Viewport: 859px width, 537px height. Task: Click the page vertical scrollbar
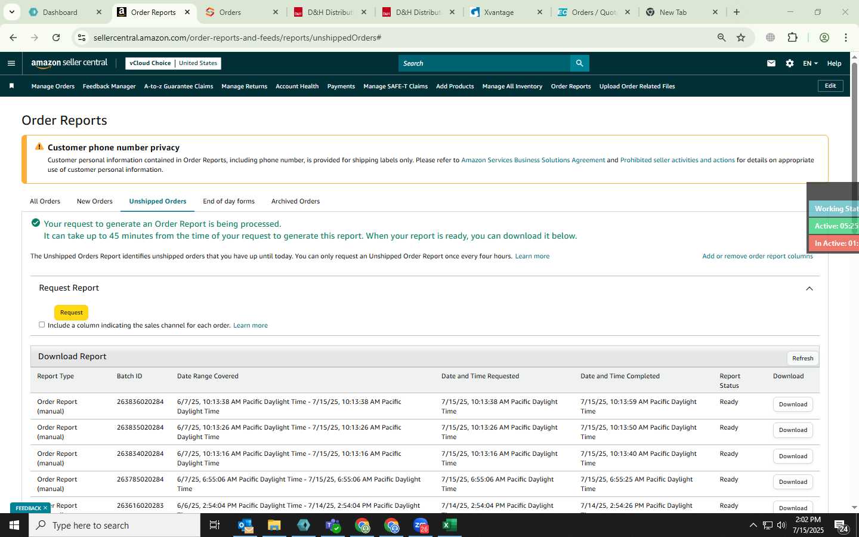click(x=854, y=283)
